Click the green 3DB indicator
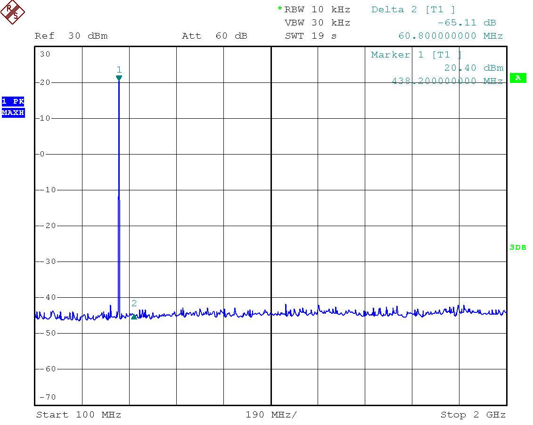533x425 pixels. coord(517,247)
